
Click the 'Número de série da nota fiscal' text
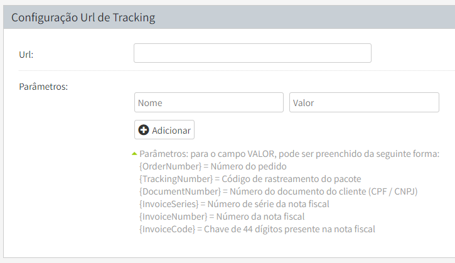click(269, 204)
